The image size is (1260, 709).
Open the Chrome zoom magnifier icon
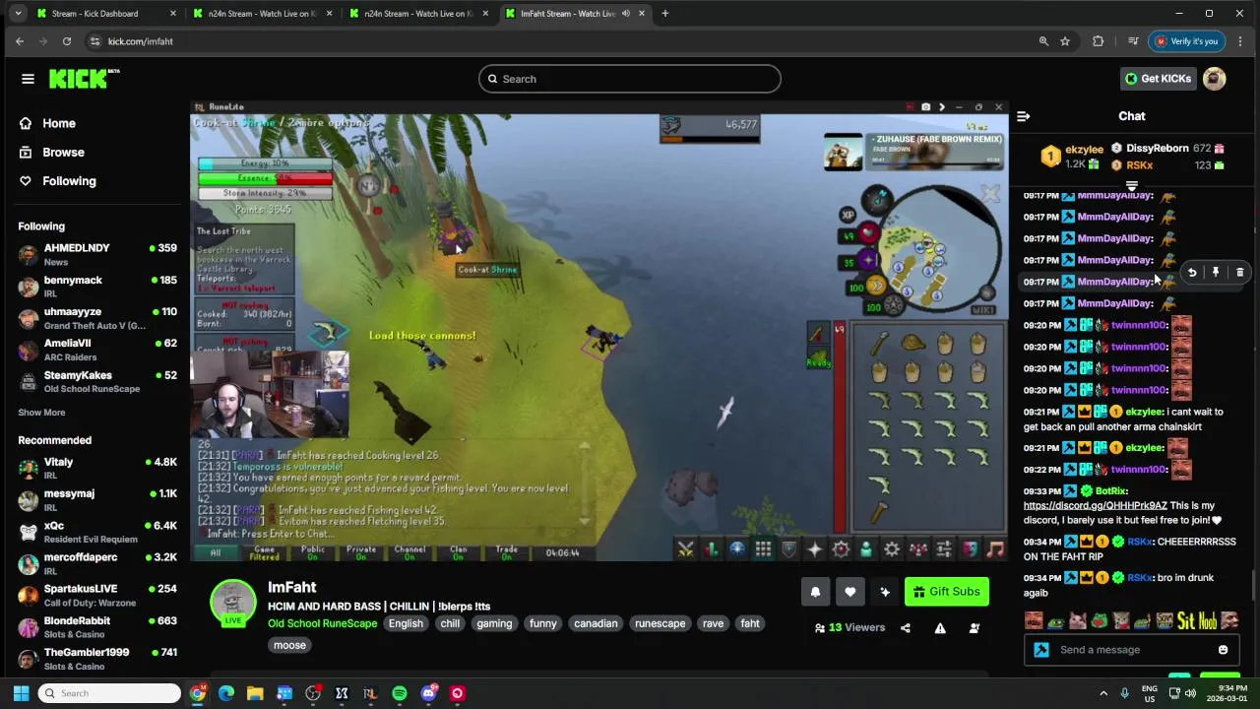coord(1043,41)
